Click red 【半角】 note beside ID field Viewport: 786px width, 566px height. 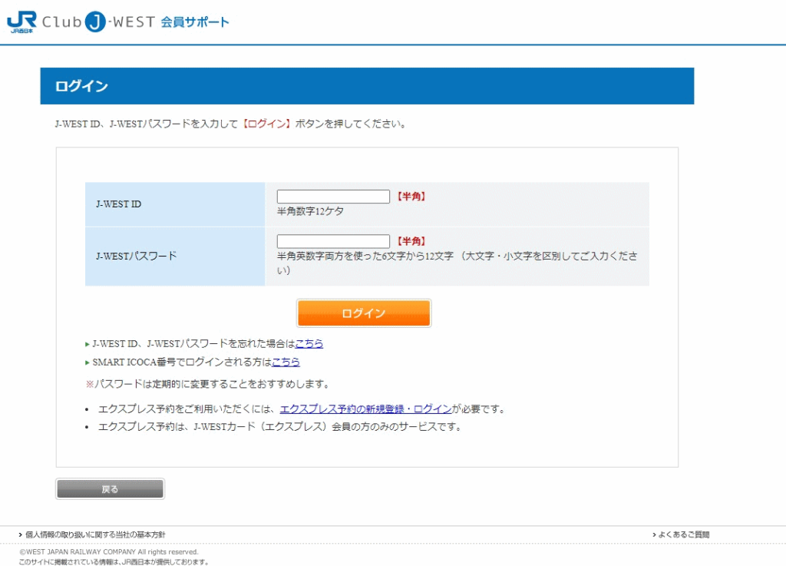click(411, 197)
